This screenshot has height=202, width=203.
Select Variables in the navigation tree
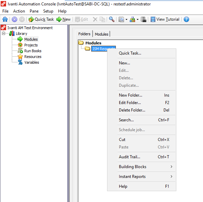click(x=32, y=62)
